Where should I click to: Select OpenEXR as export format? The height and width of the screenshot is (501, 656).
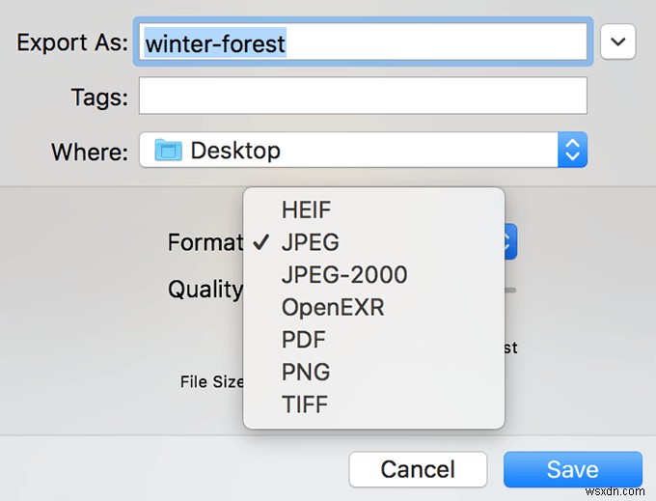pos(332,307)
